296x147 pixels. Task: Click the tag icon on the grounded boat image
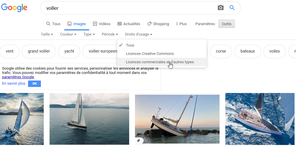[x=139, y=141]
